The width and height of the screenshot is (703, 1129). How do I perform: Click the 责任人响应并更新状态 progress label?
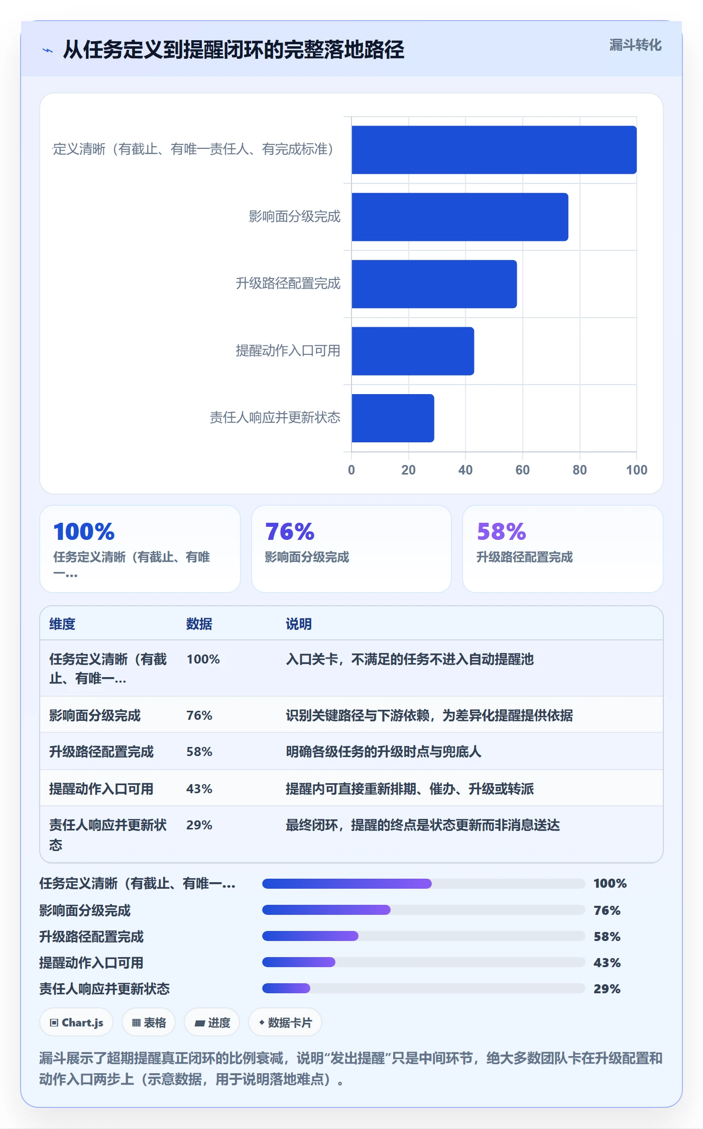pos(104,989)
